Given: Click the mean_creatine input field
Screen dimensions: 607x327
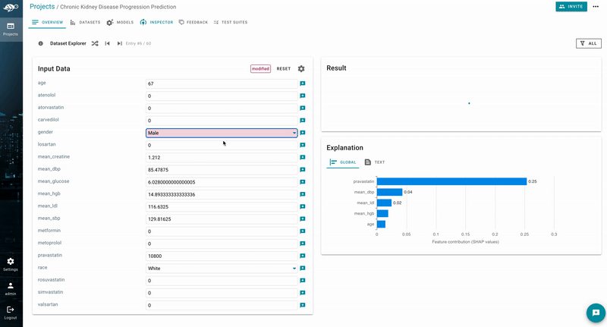Looking at the screenshot, I should [x=222, y=157].
